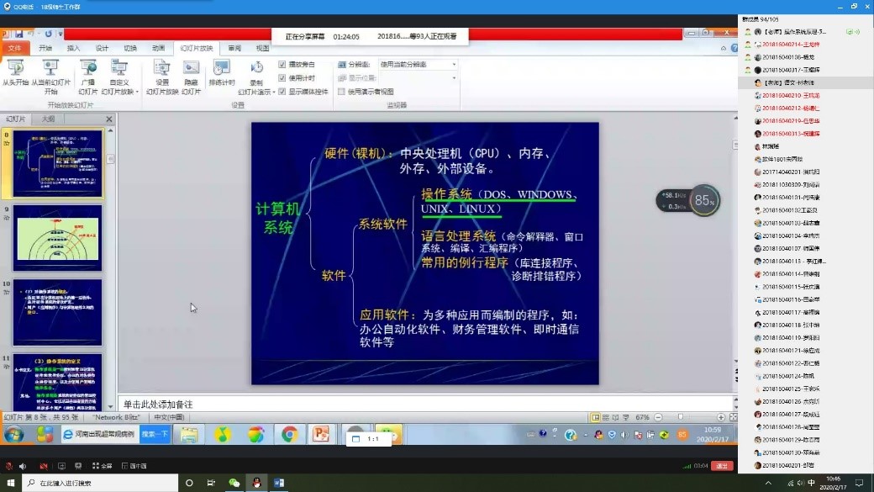Open the File (文件) tab
Image resolution: width=874 pixels, height=492 pixels.
coord(14,49)
